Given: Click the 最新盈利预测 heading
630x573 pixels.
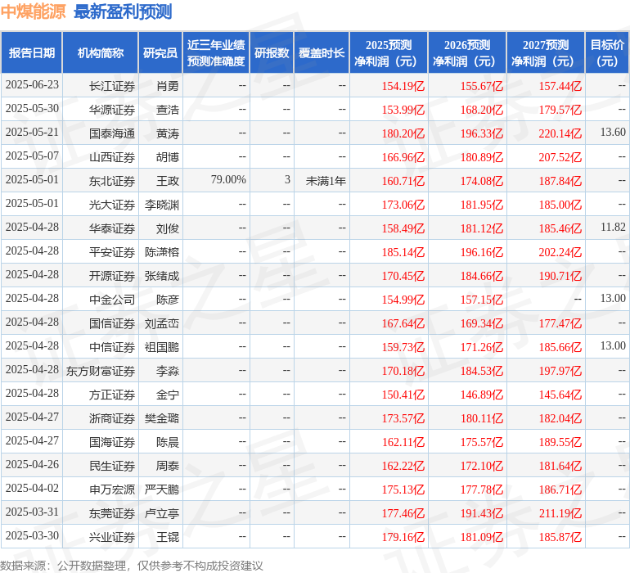Looking at the screenshot, I should [x=123, y=11].
